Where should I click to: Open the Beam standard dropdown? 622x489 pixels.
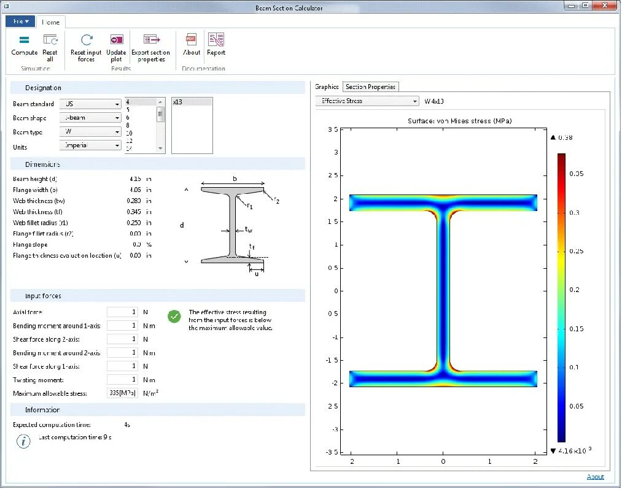pos(90,104)
